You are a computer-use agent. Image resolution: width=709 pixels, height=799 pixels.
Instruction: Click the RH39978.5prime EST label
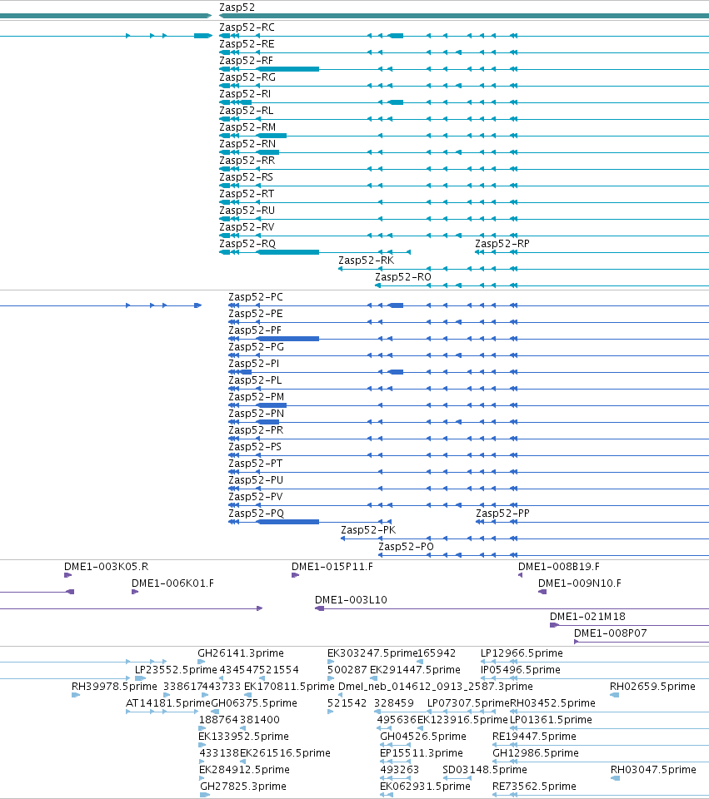click(114, 687)
